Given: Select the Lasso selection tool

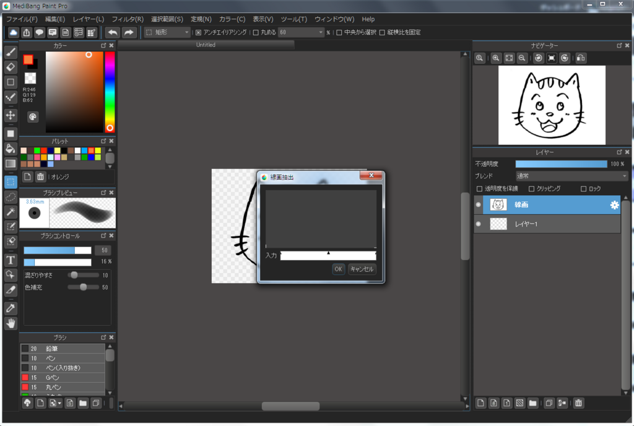Looking at the screenshot, I should pos(11,197).
